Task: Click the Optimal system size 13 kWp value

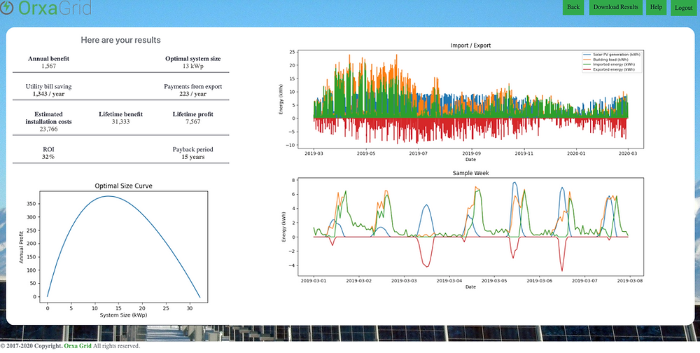Action: tap(193, 66)
